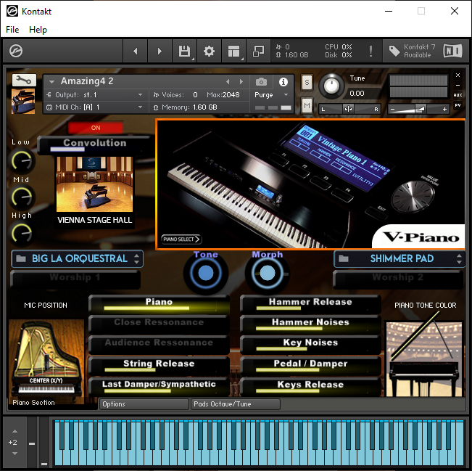Click keyboard octave up arrow
The image size is (472, 471).
tap(15, 431)
